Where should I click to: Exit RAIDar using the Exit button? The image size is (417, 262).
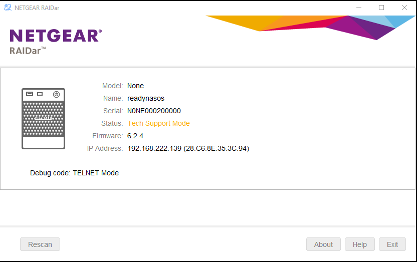392,244
